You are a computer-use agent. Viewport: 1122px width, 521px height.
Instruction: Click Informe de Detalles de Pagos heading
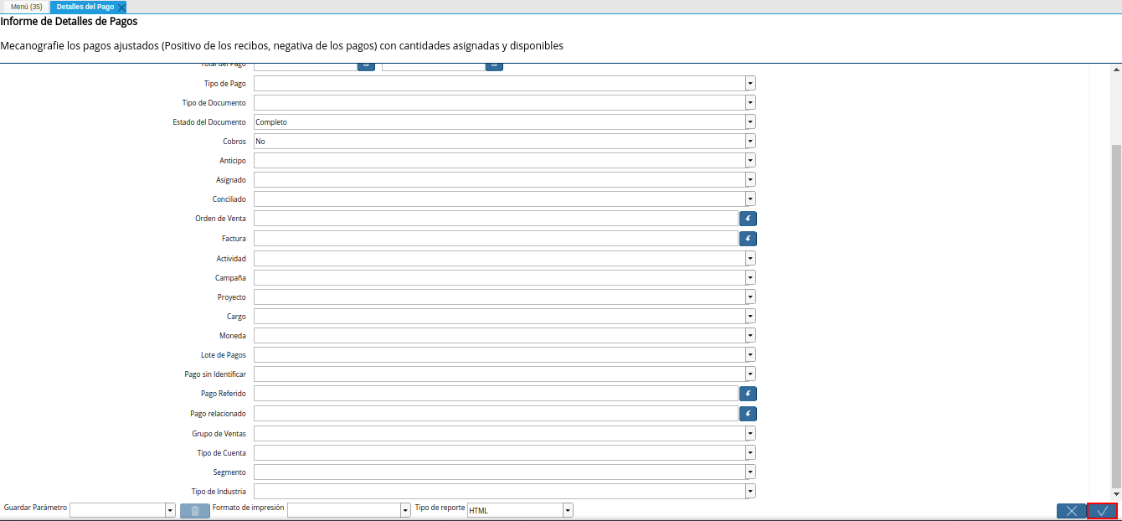point(69,22)
